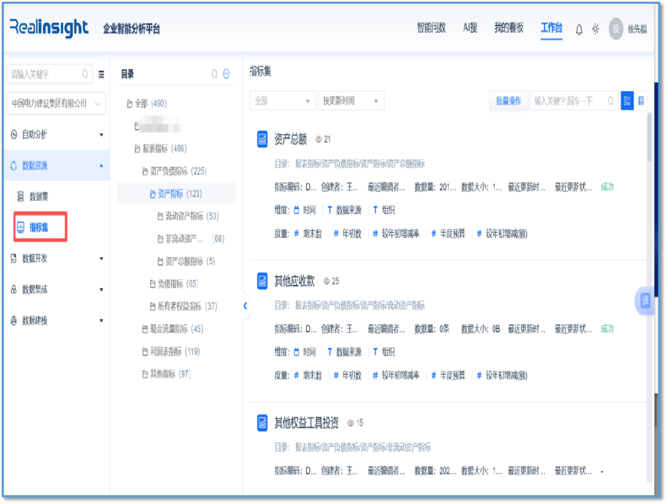Viewport: 667px width, 504px height.
Task: Open the AI搜 top tab
Action: pyautogui.click(x=470, y=28)
